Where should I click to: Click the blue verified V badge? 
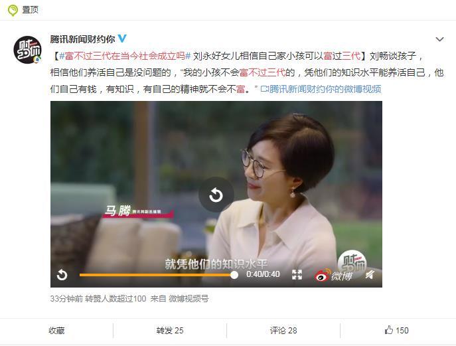(x=122, y=39)
